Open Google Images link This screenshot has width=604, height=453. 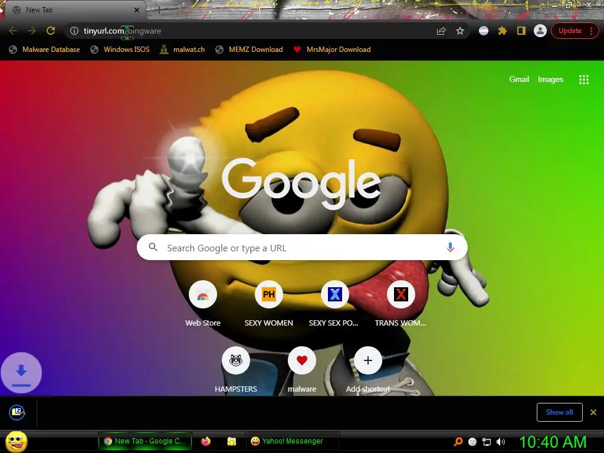point(550,80)
